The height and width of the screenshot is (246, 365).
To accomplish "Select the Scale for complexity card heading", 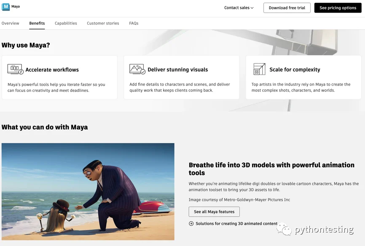I will pyautogui.click(x=295, y=70).
